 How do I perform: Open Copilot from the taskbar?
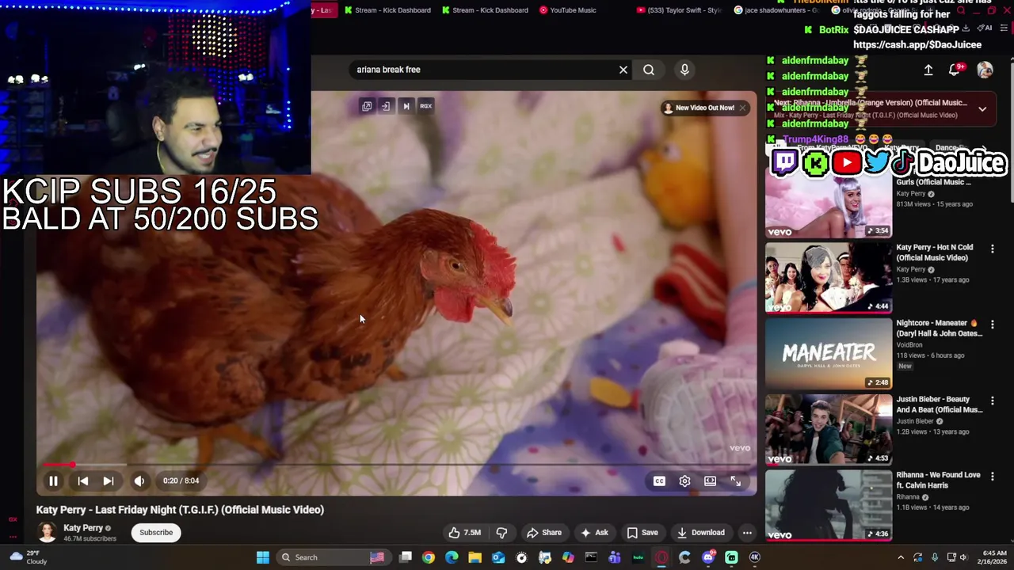click(x=568, y=557)
